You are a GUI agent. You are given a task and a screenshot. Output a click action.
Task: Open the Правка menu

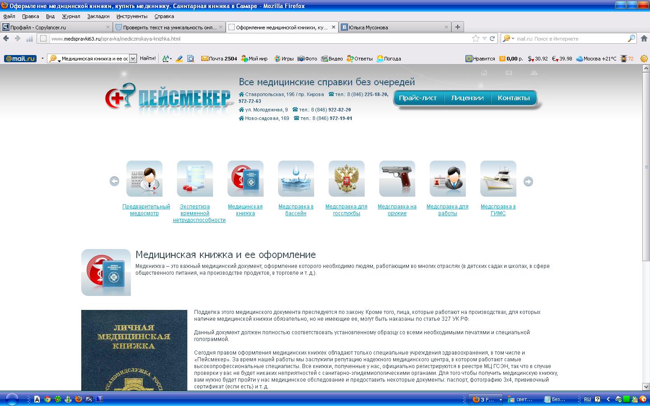tap(31, 16)
